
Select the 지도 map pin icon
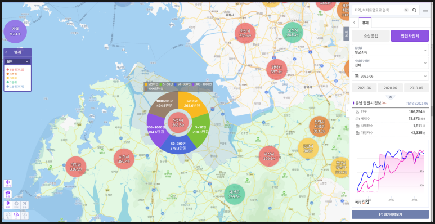tap(8, 205)
